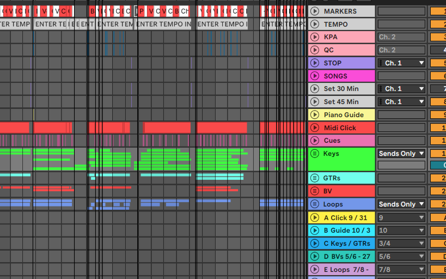Click the teal volume control on Keys track
446x279 pixels.
438,165
